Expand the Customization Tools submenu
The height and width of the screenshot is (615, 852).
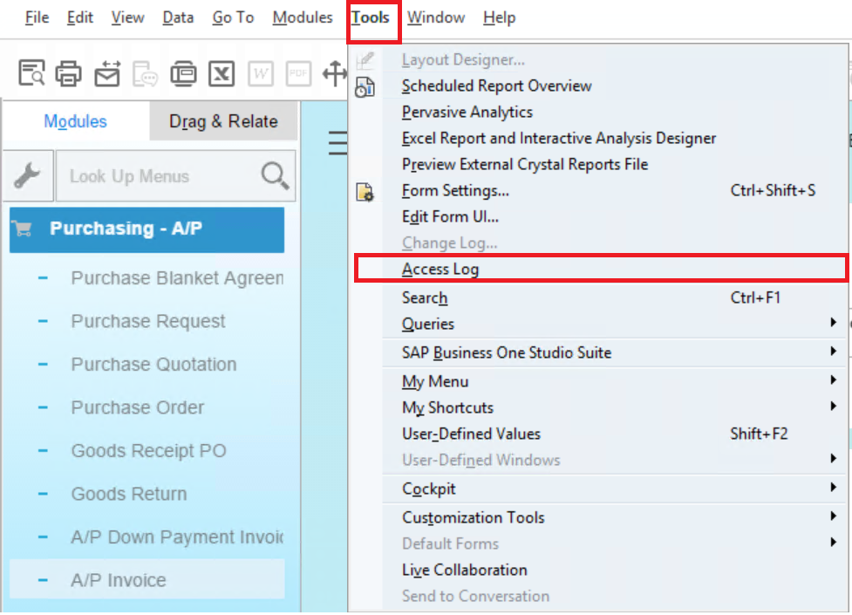[x=473, y=517]
